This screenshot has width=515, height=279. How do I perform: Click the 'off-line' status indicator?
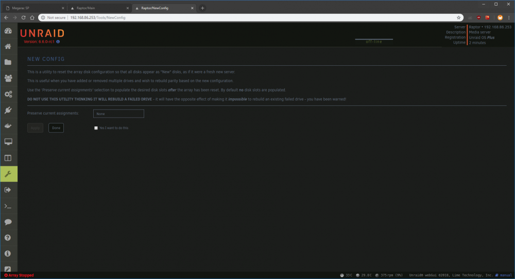374,42
